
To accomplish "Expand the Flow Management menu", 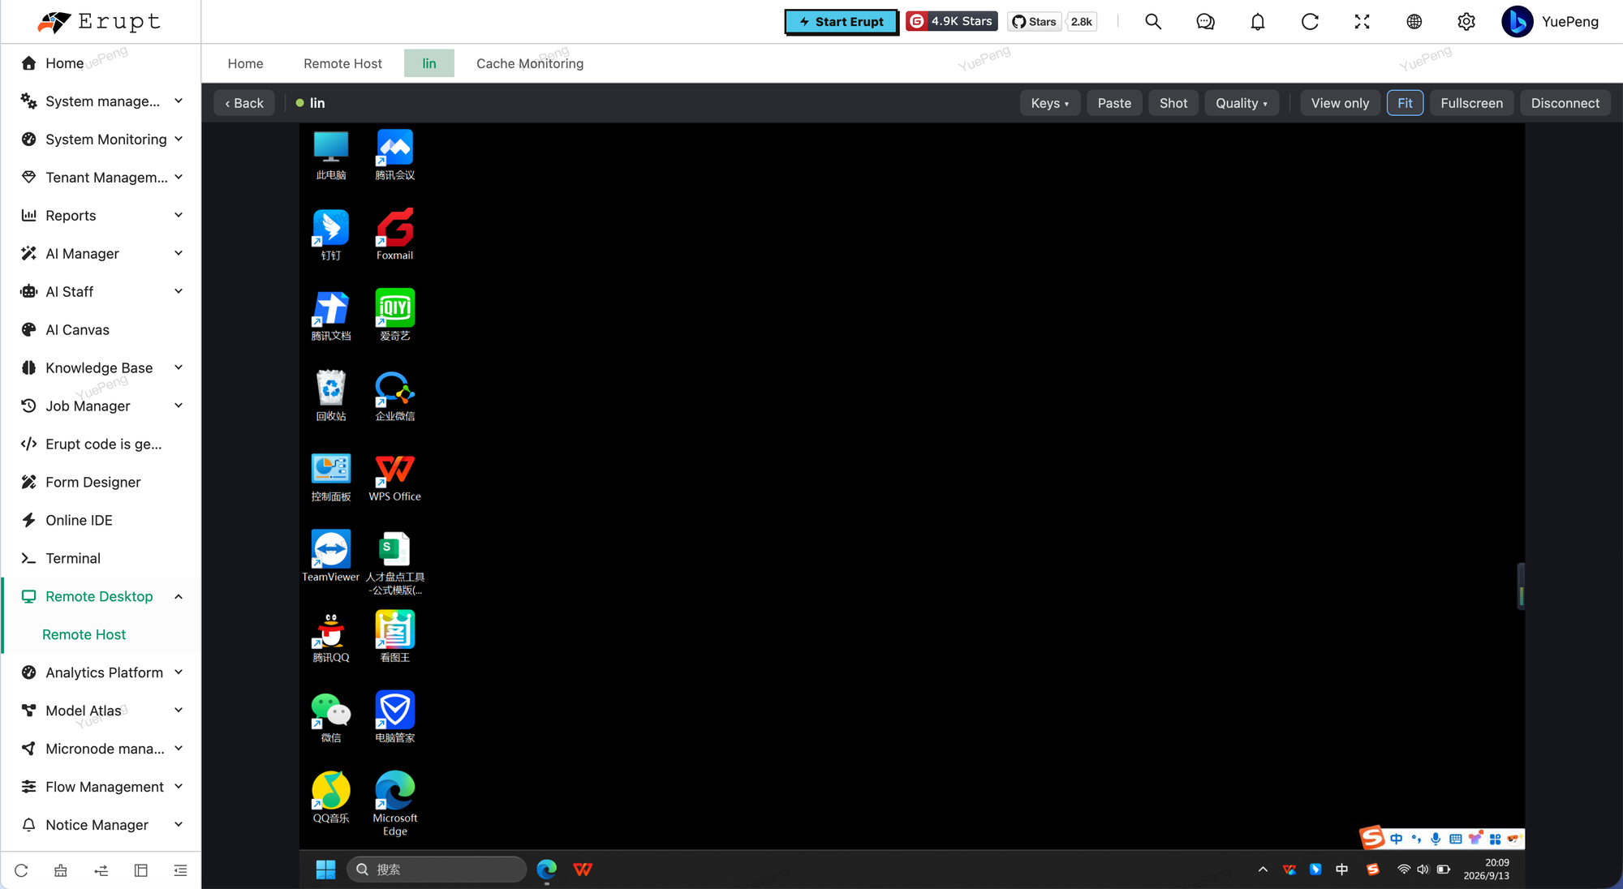I will click(101, 788).
